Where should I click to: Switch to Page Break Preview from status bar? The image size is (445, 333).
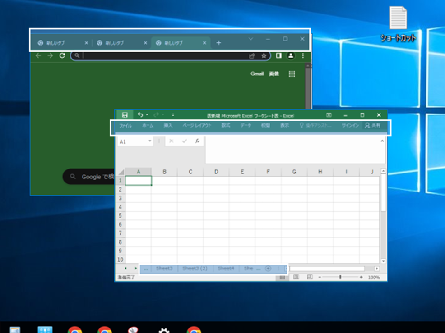click(310, 277)
